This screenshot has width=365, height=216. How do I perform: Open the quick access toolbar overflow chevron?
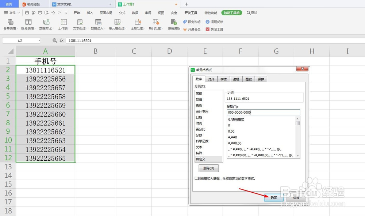tap(67, 12)
